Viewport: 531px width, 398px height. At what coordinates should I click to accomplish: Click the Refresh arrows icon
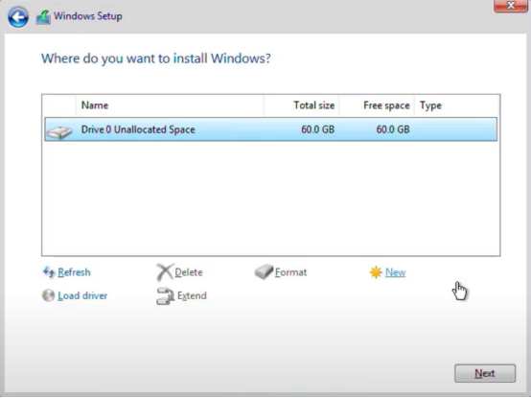(x=49, y=272)
